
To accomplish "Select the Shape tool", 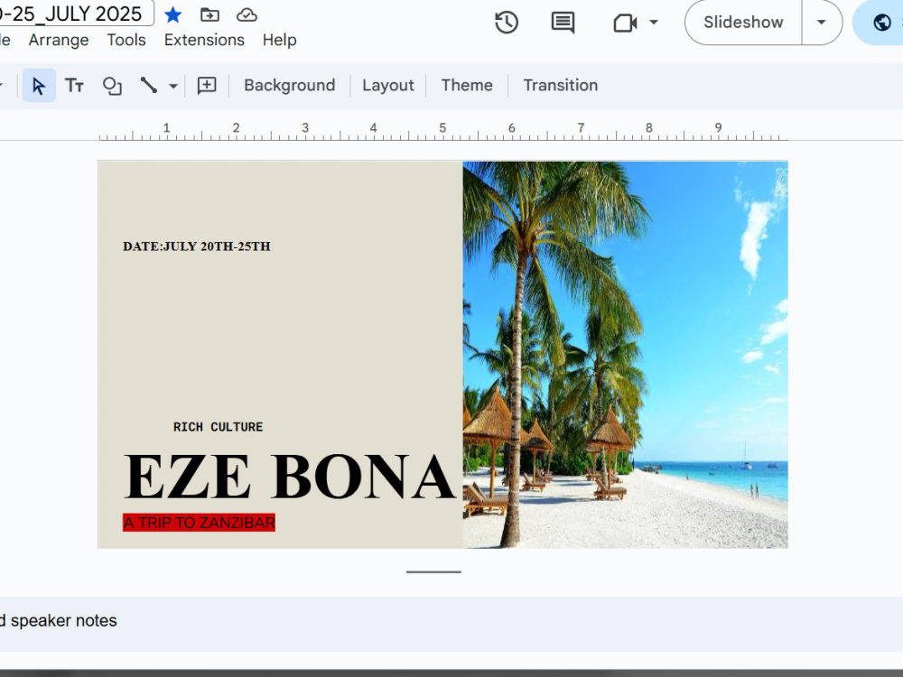I will coord(112,85).
